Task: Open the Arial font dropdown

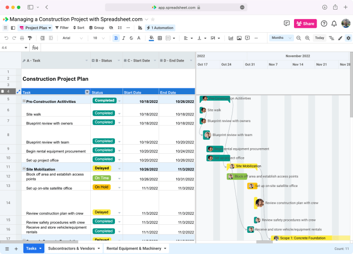Action: pyautogui.click(x=73, y=38)
